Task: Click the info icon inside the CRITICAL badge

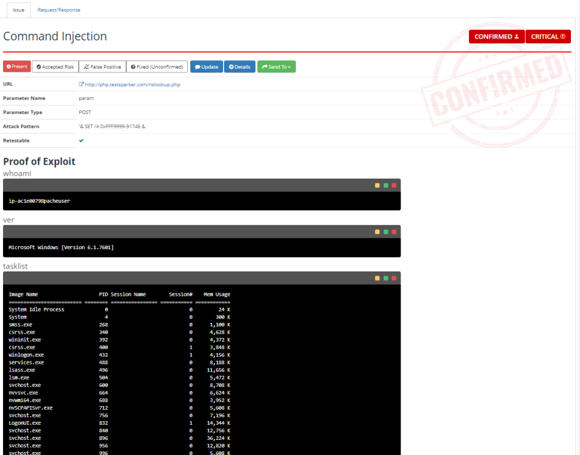Action: (x=562, y=36)
